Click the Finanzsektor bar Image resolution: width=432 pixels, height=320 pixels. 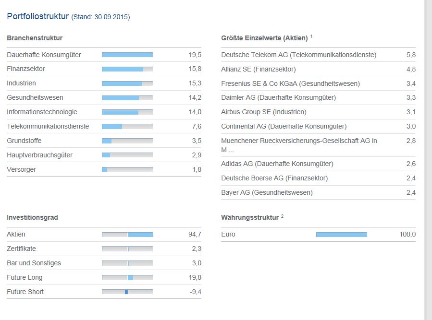127,69
